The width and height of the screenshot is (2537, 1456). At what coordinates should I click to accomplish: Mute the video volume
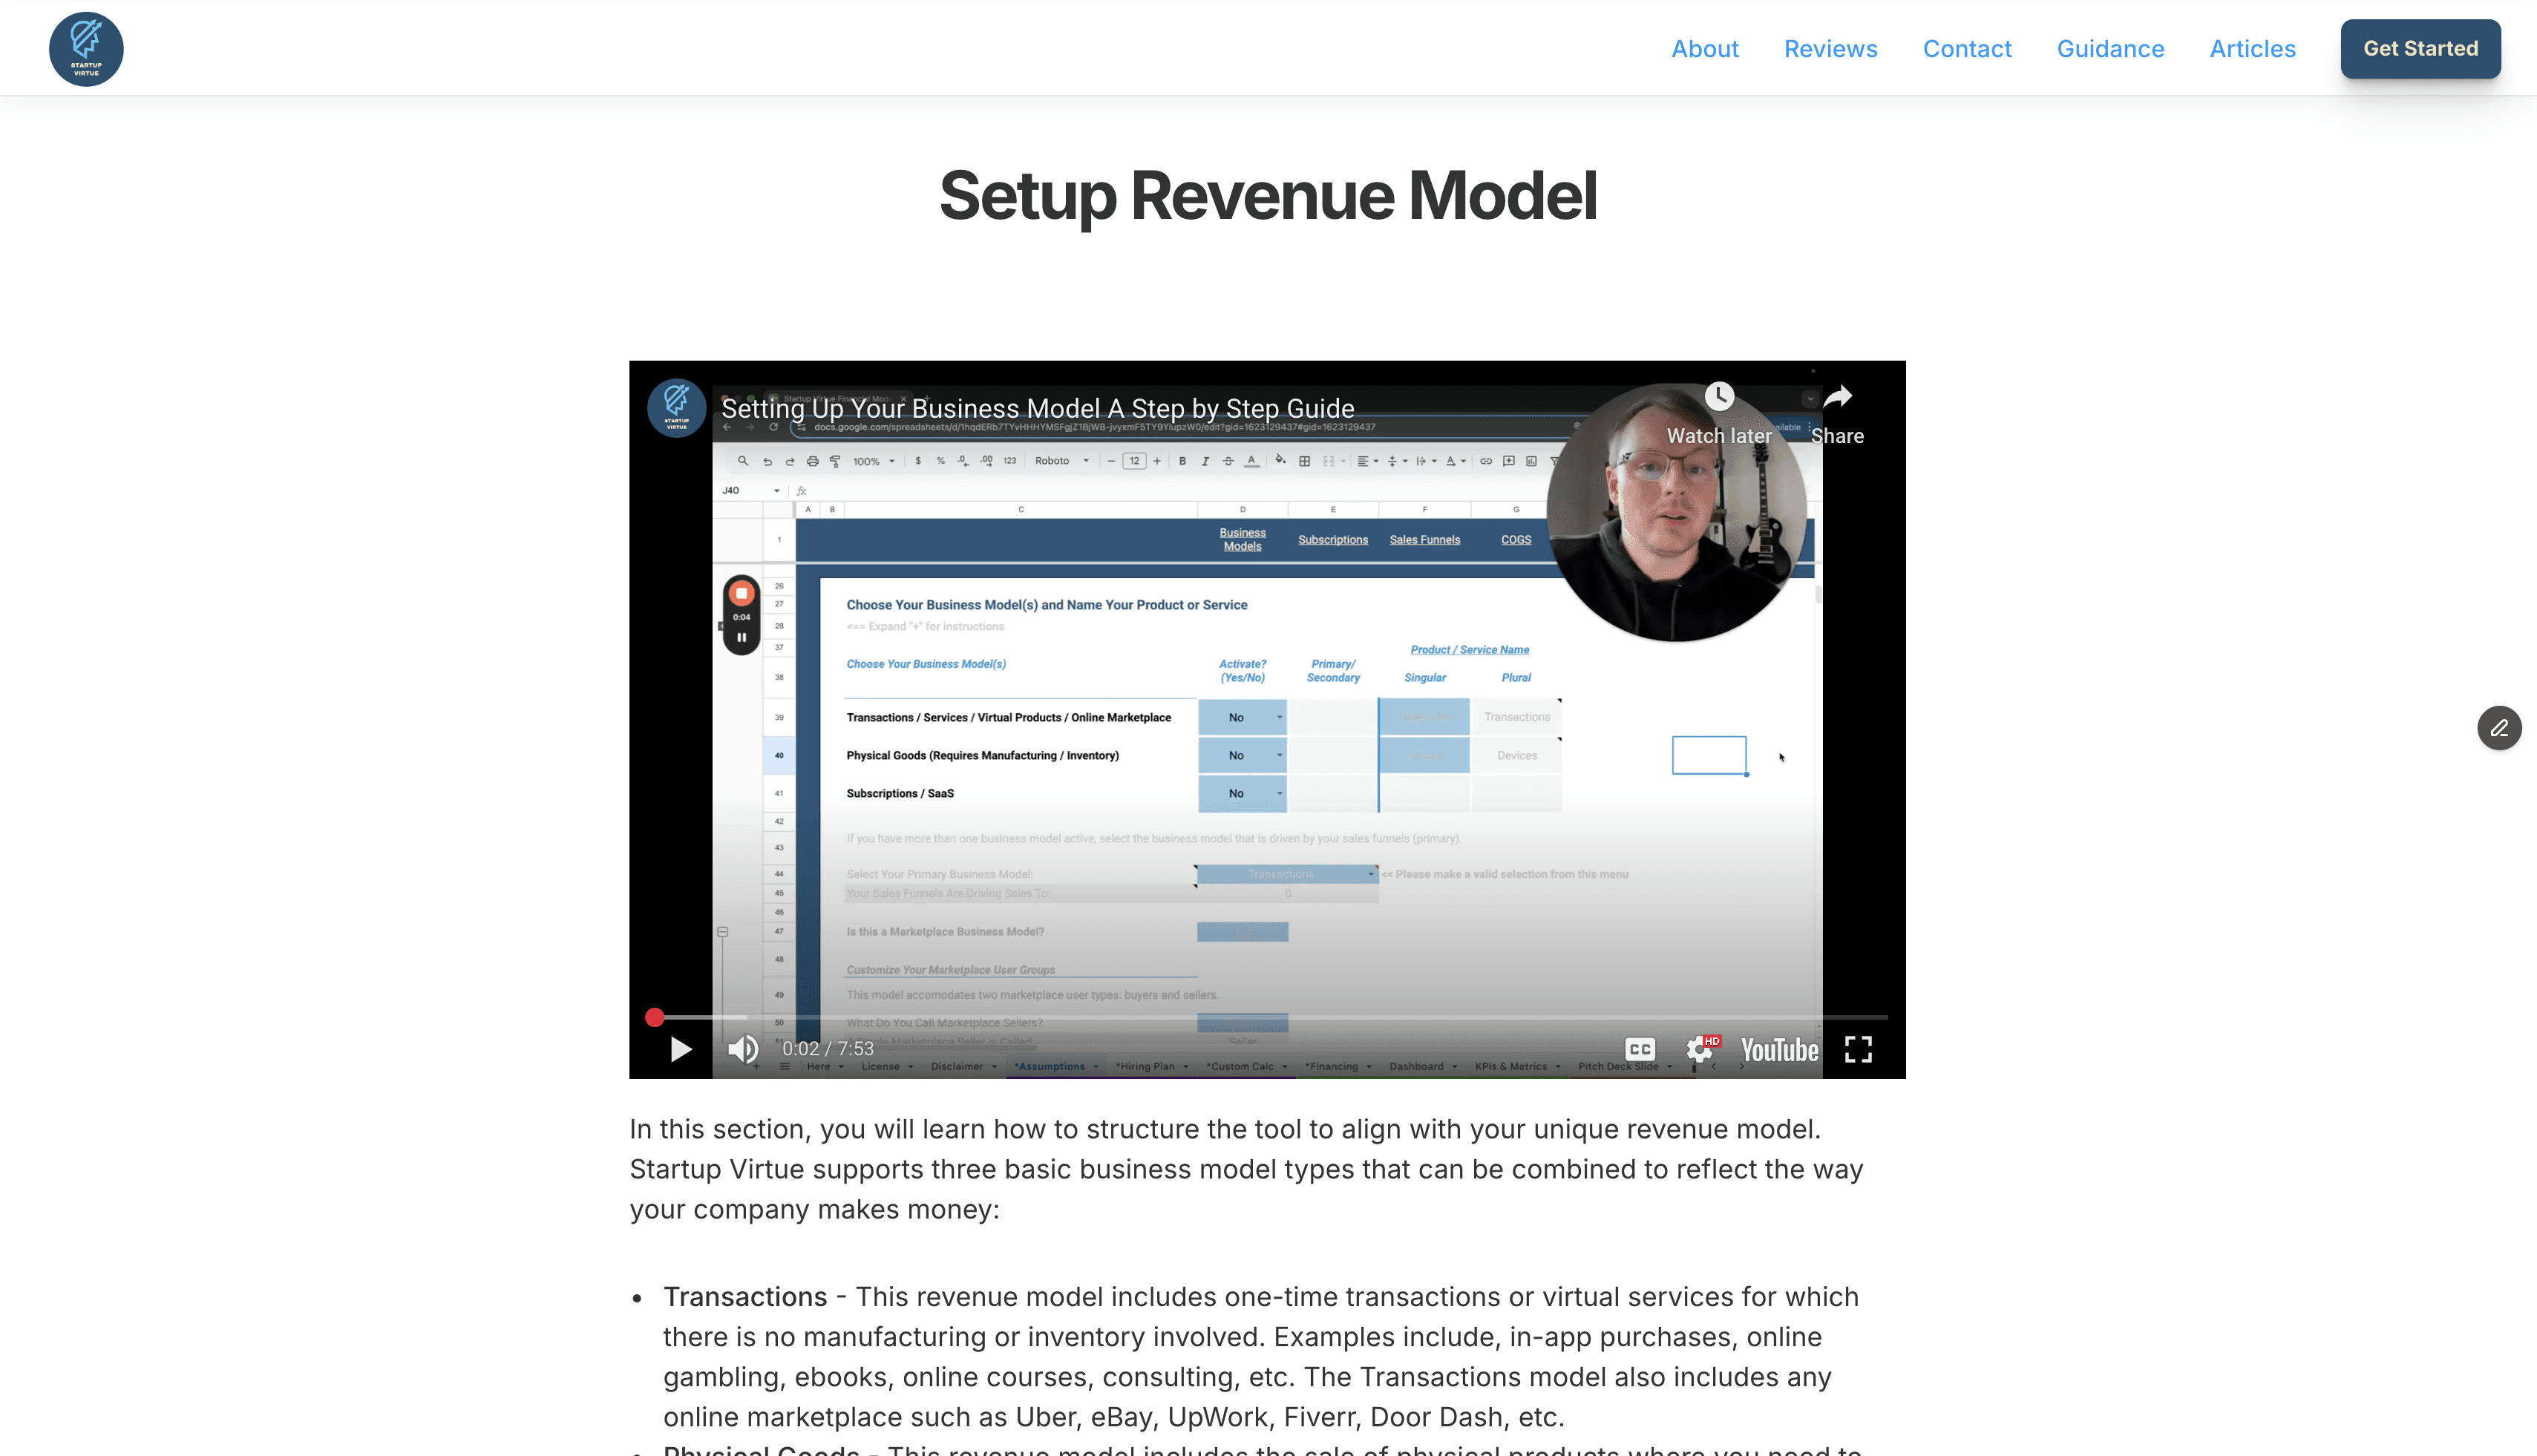click(743, 1049)
